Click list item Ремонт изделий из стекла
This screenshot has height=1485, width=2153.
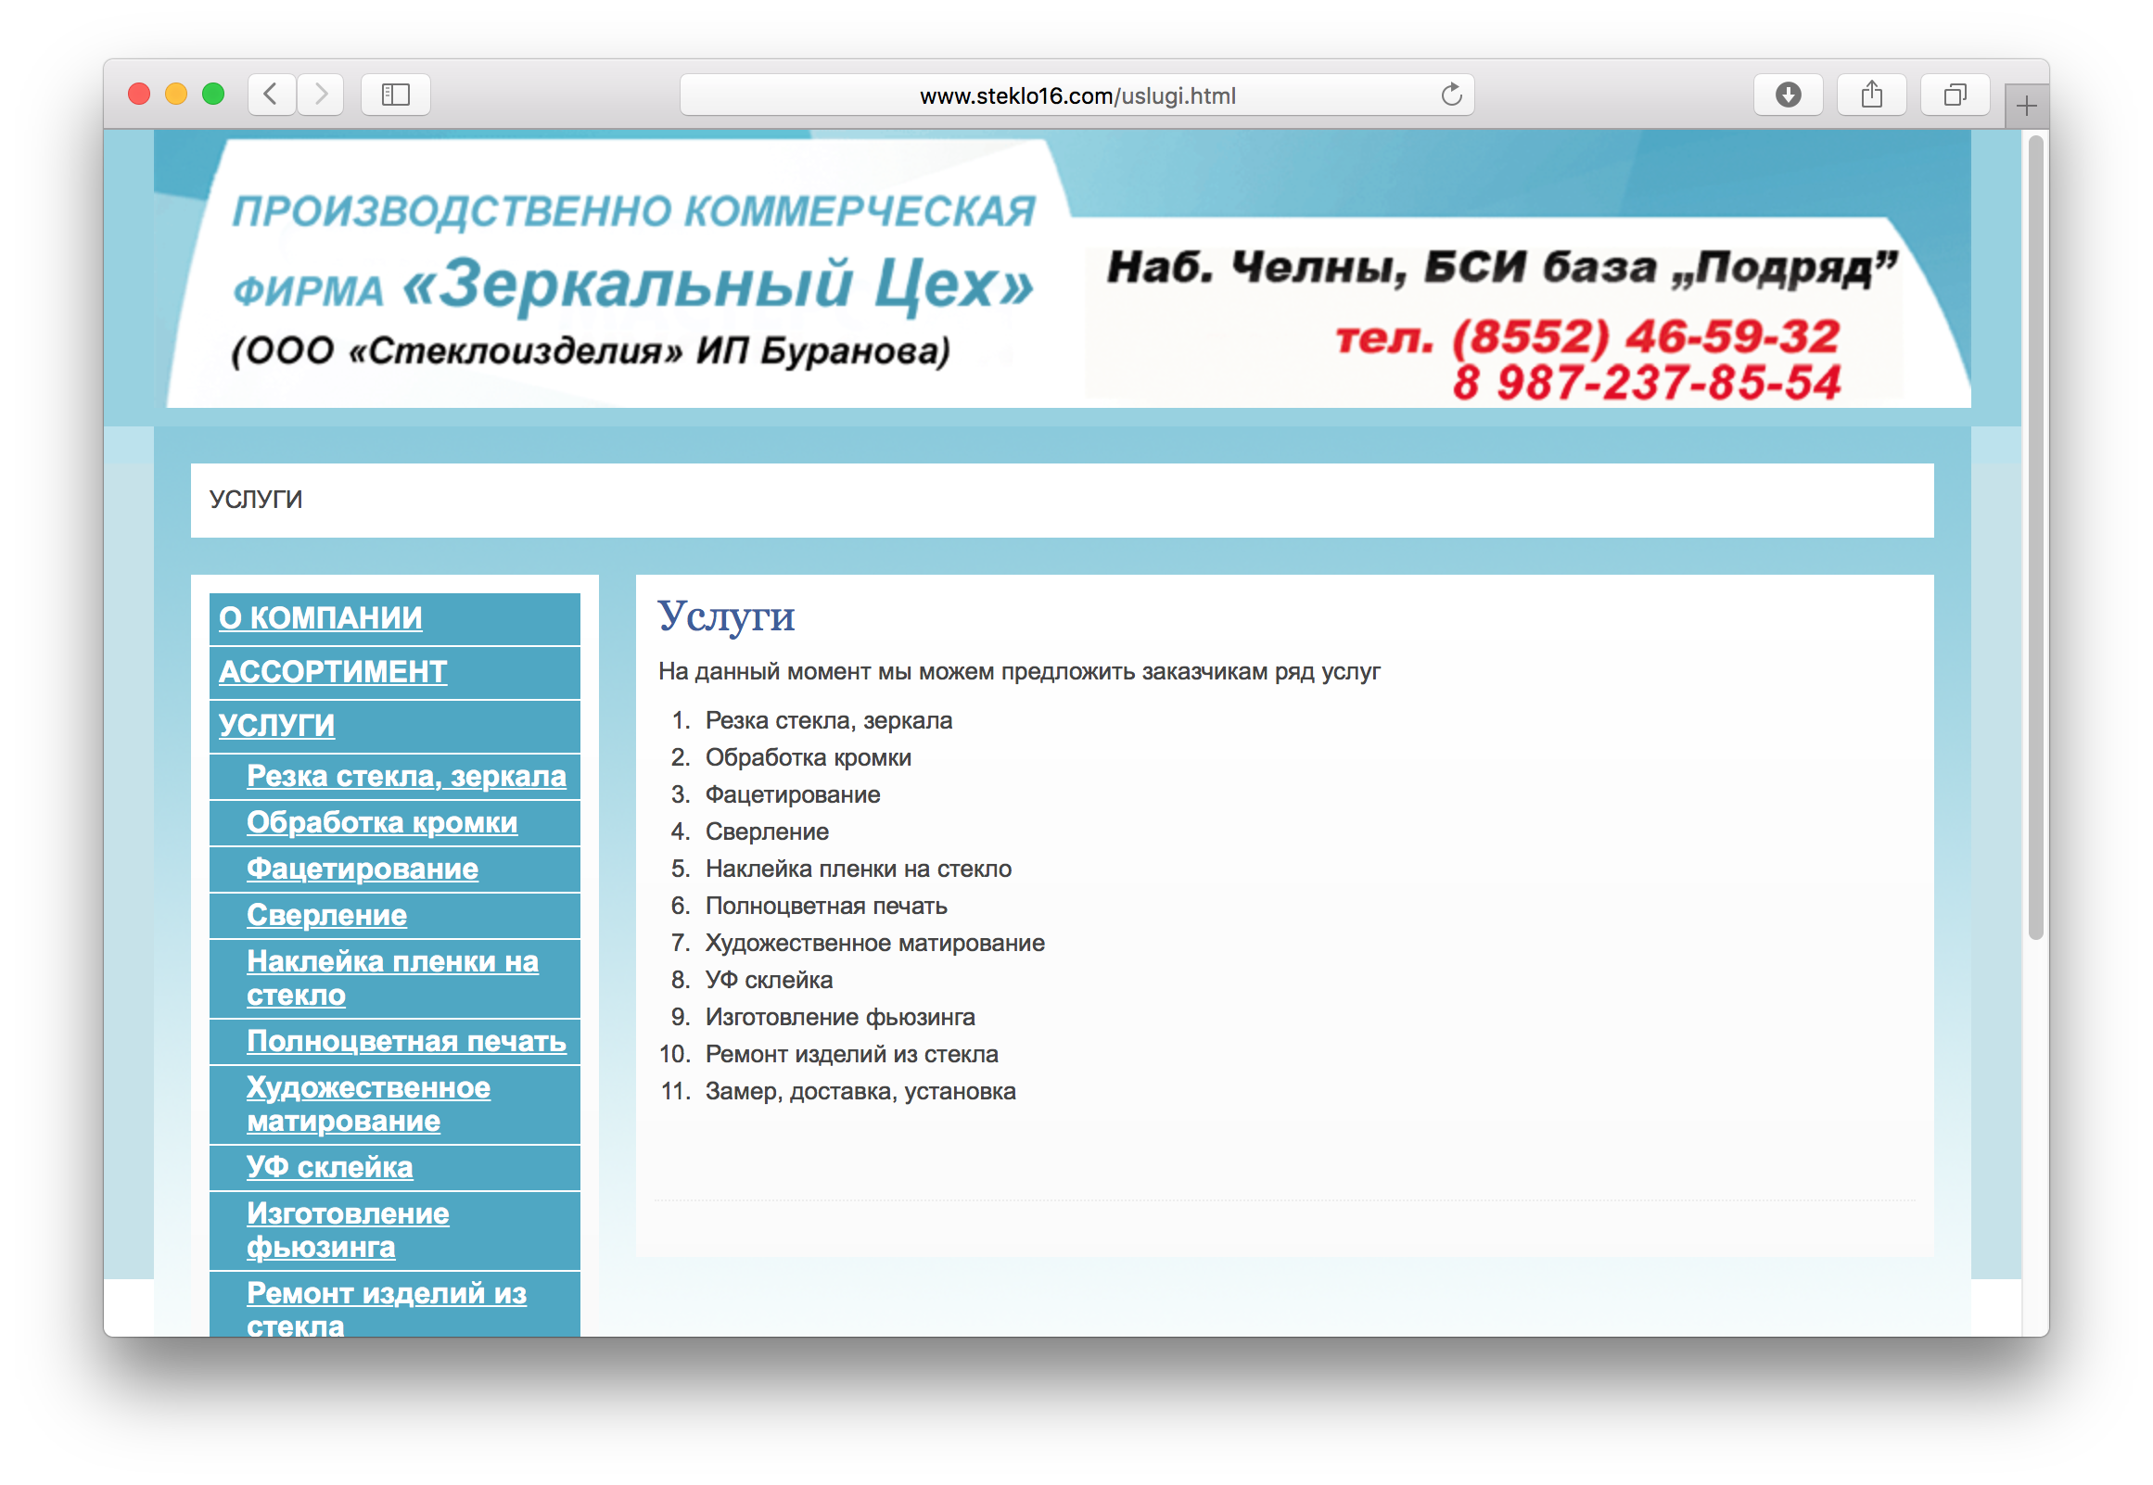pyautogui.click(x=852, y=1056)
